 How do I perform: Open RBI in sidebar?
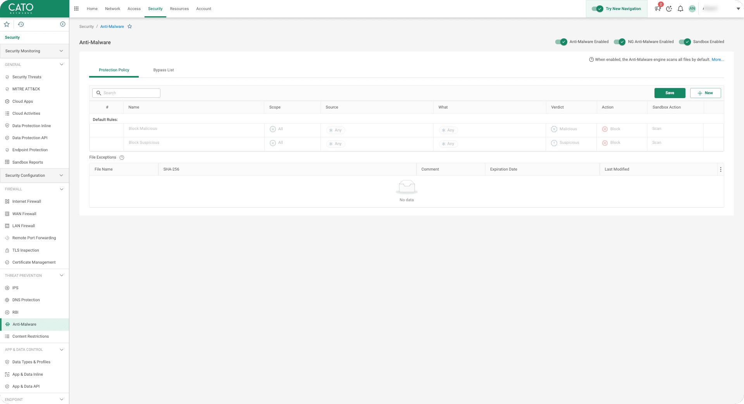tap(15, 312)
